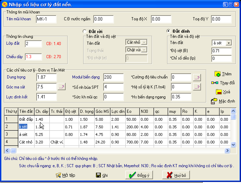Cancel with Huỷ bỏ red X
The image size is (241, 183).
pyautogui.click(x=169, y=175)
